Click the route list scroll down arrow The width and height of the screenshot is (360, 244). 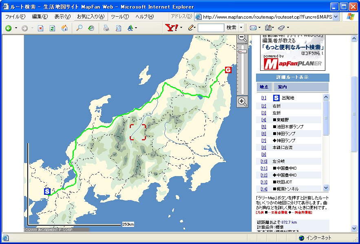pos(326,188)
